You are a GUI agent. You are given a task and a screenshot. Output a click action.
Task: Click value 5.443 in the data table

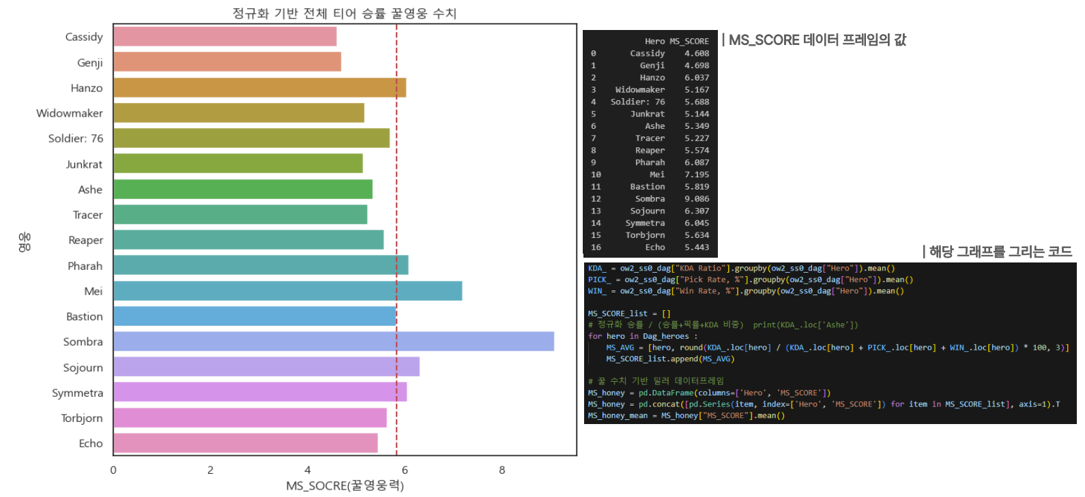pyautogui.click(x=697, y=247)
